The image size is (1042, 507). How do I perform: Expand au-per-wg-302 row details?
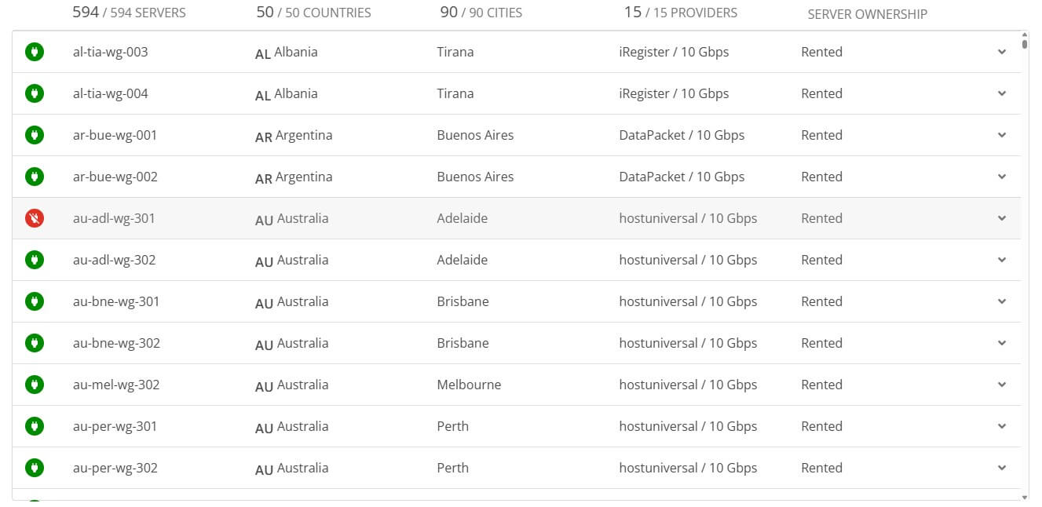pos(1002,468)
